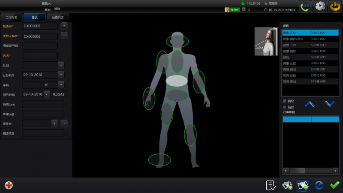Move down with the blue down chevron
343x193 pixels.
click(x=329, y=104)
